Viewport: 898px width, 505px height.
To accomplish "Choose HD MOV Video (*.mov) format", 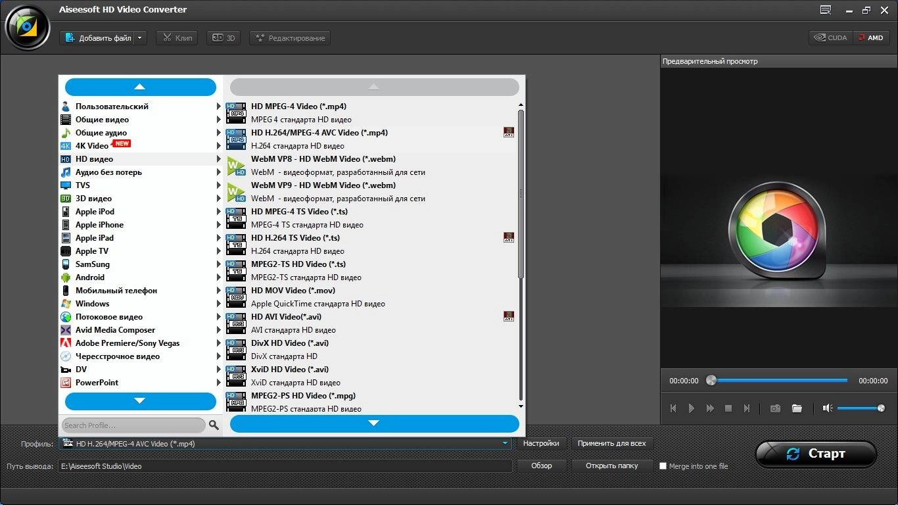I will coord(371,297).
